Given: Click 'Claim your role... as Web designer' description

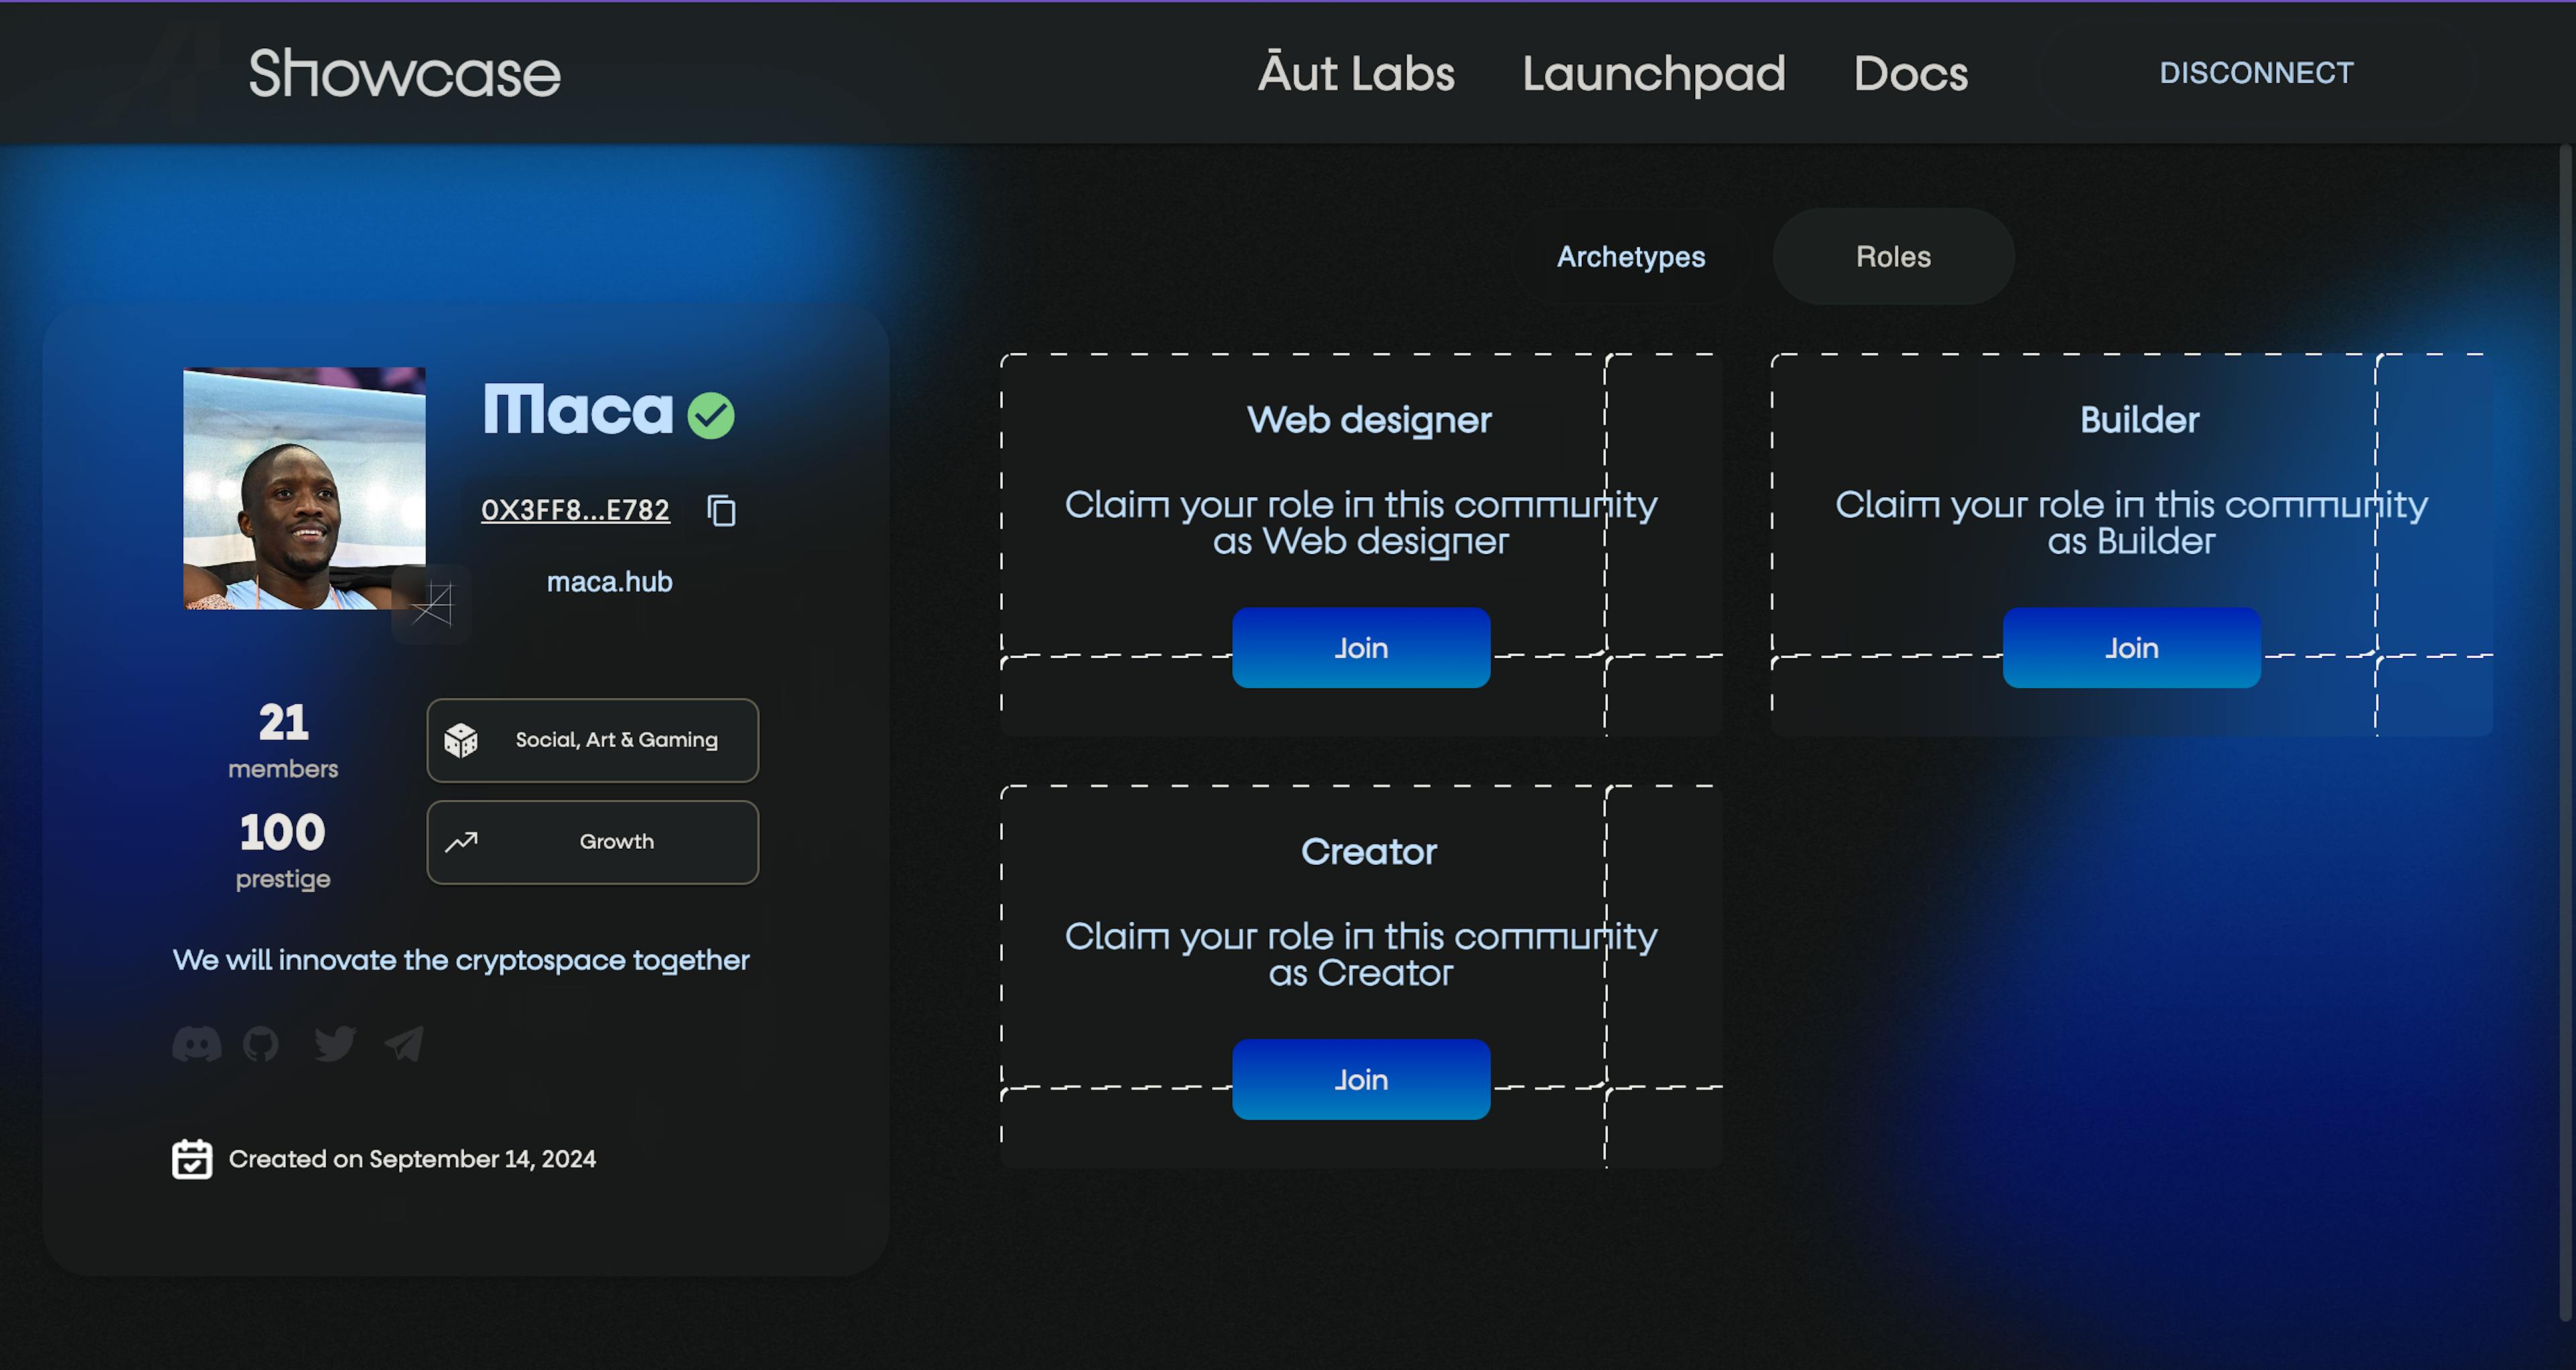Looking at the screenshot, I should pyautogui.click(x=1361, y=523).
